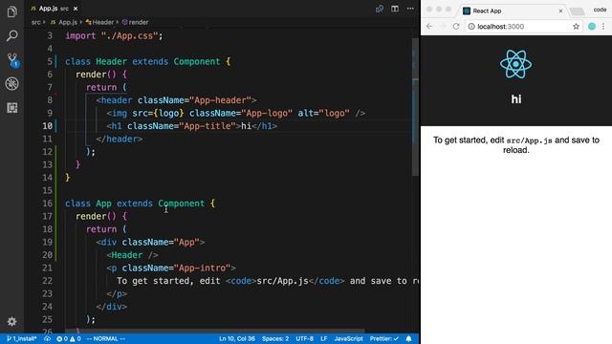612x344 pixels.
Task: Open the errors and warnings problems indicator
Action: (x=69, y=338)
